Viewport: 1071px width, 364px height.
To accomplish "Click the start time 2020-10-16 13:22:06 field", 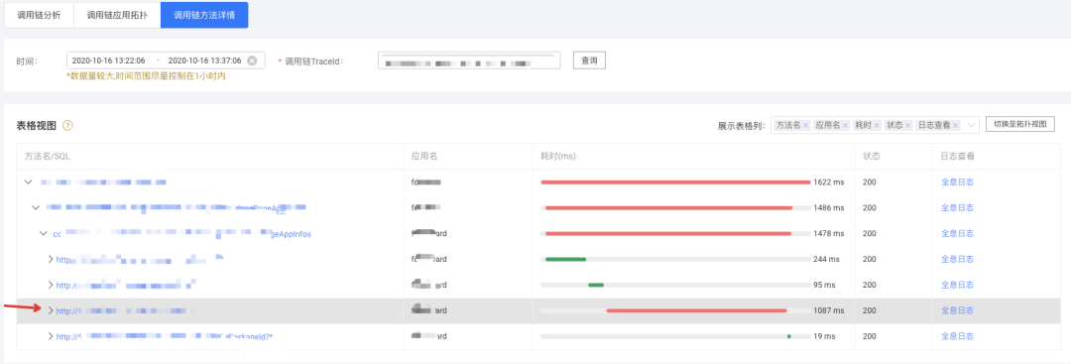I will [x=109, y=61].
